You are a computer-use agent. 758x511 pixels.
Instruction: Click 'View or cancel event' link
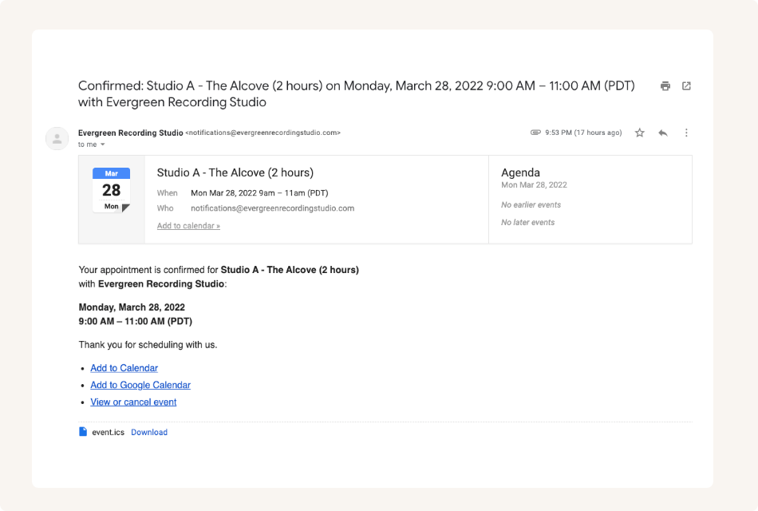pos(133,402)
